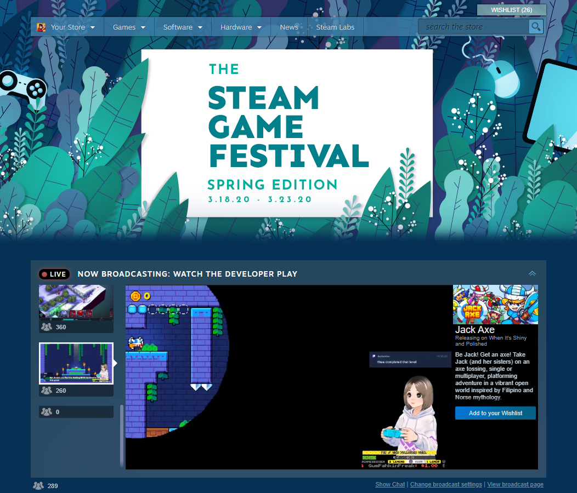Click the viewers icon next to 289
This screenshot has width=577, height=493.
tap(38, 486)
